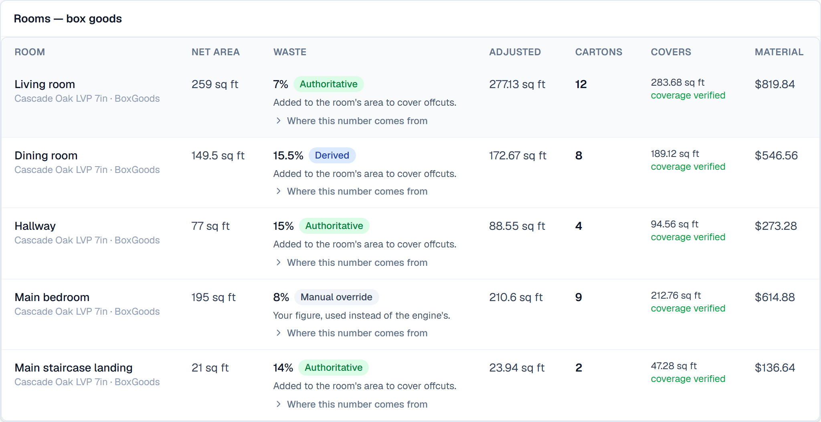This screenshot has width=821, height=422.
Task: Expand Dining room waste source chevron
Action: pyautogui.click(x=278, y=191)
